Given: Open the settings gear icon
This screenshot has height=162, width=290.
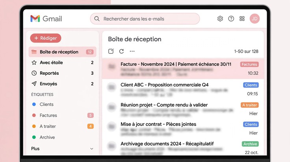Looking at the screenshot, I should click(x=220, y=18).
